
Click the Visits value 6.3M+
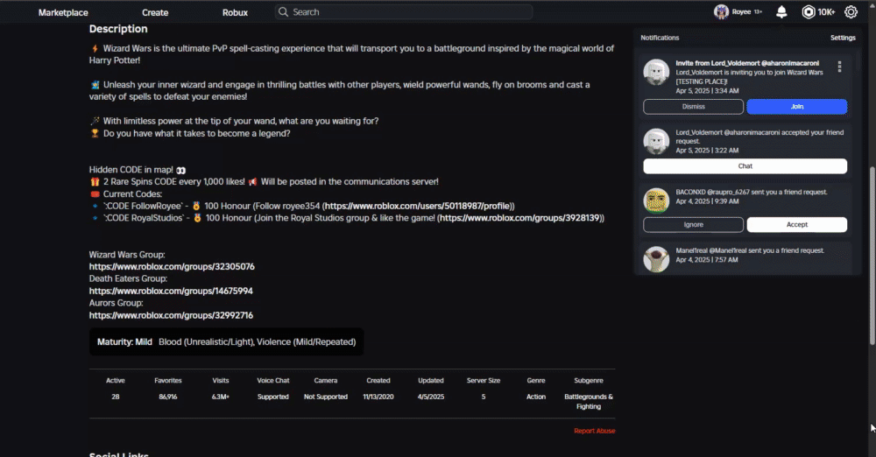point(220,397)
